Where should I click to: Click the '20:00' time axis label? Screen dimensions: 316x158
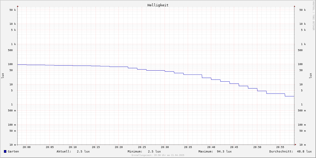click(27, 147)
